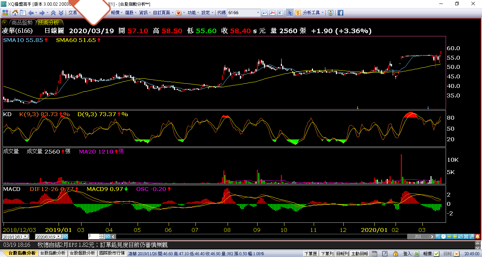Switch to the 商品盤勢 tab
This screenshot has height=257, width=482.
pos(22,22)
